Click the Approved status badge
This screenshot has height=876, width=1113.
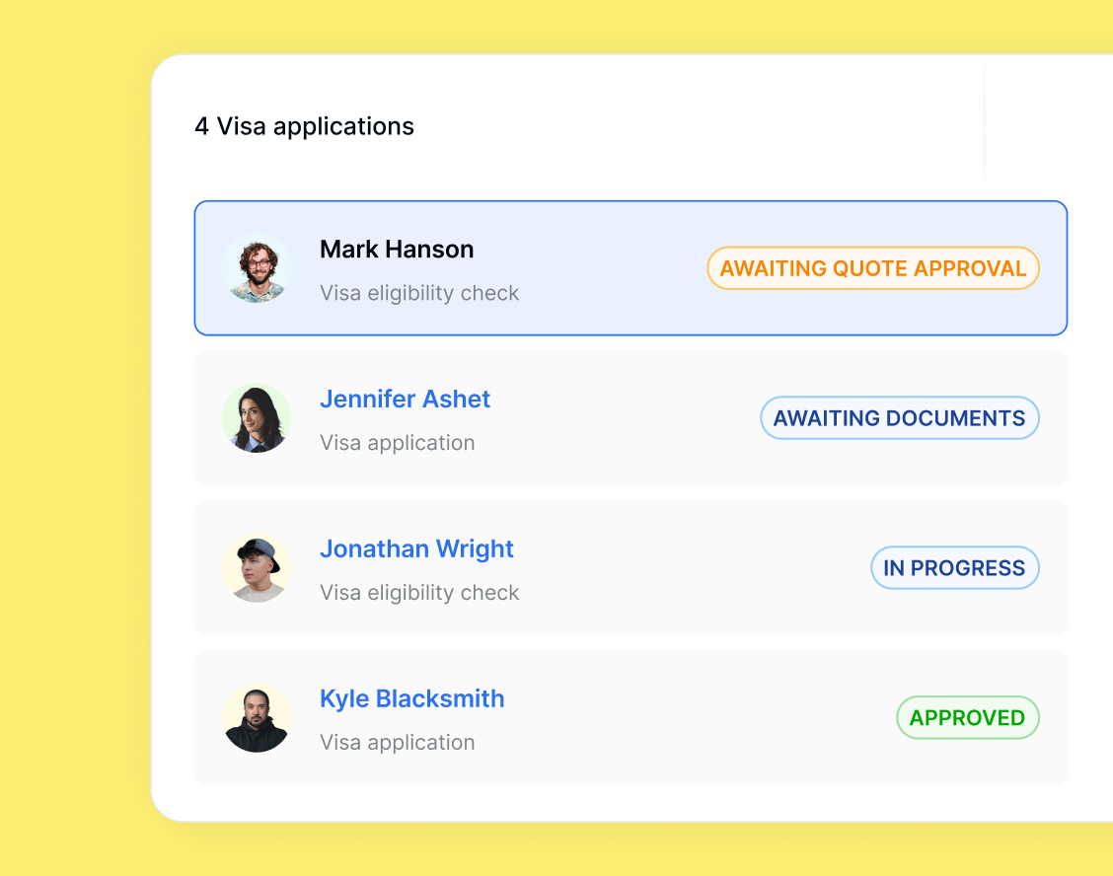tap(968, 718)
